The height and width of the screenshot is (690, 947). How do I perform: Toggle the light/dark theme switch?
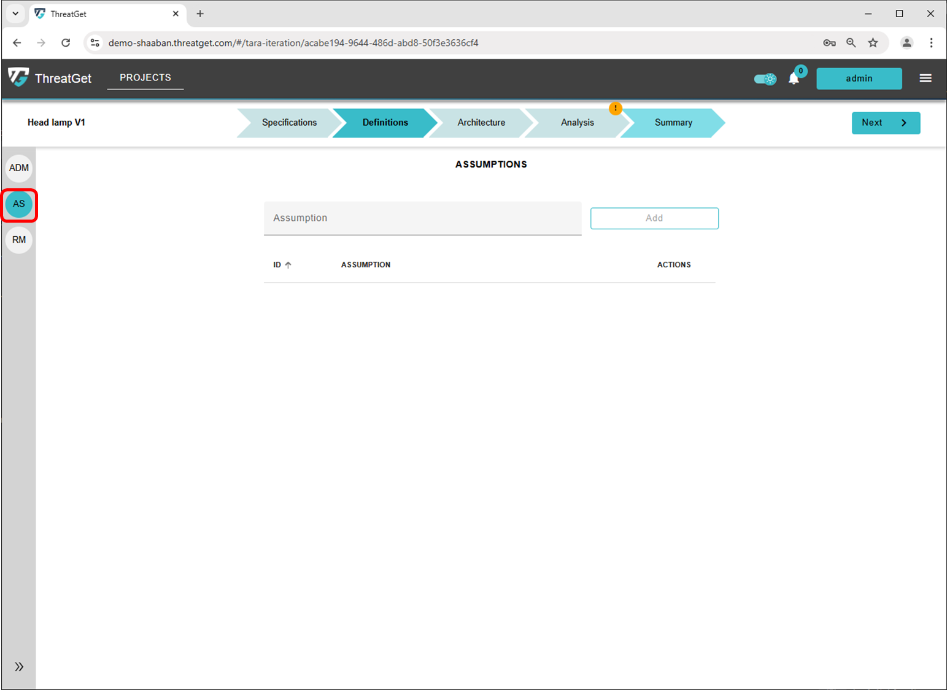(x=765, y=79)
